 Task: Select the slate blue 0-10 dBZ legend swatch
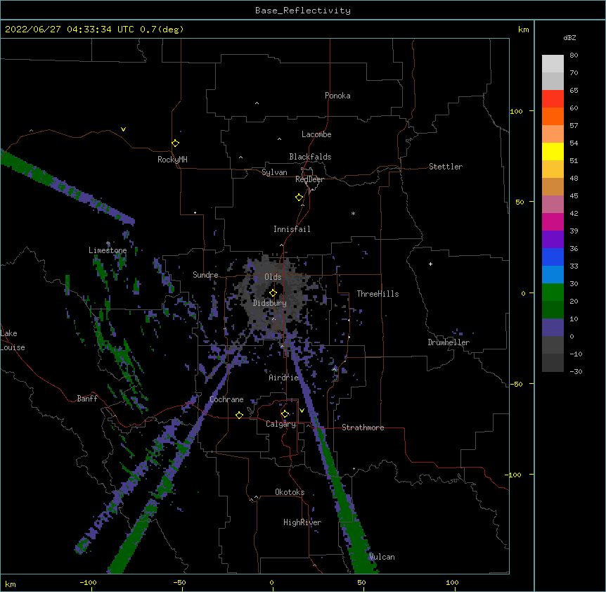pyautogui.click(x=553, y=328)
